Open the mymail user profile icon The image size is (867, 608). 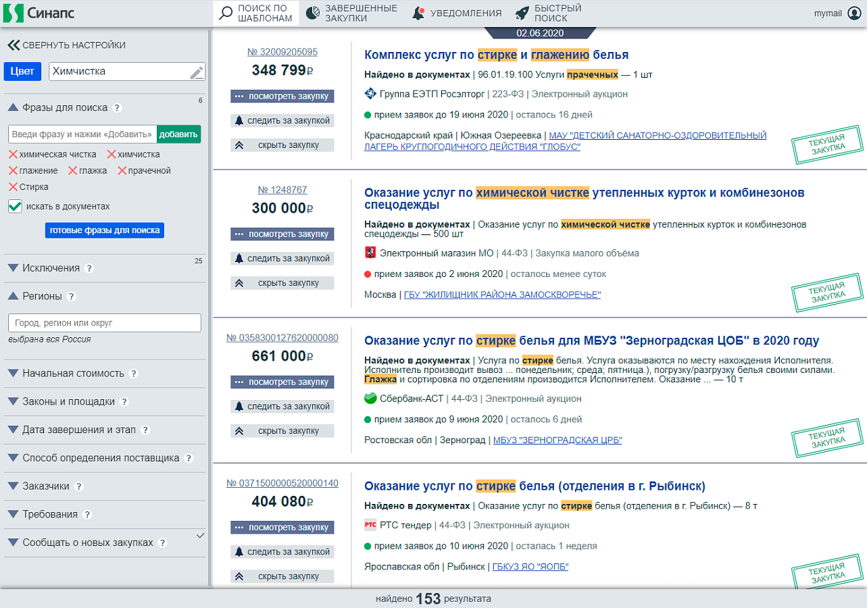(x=853, y=13)
